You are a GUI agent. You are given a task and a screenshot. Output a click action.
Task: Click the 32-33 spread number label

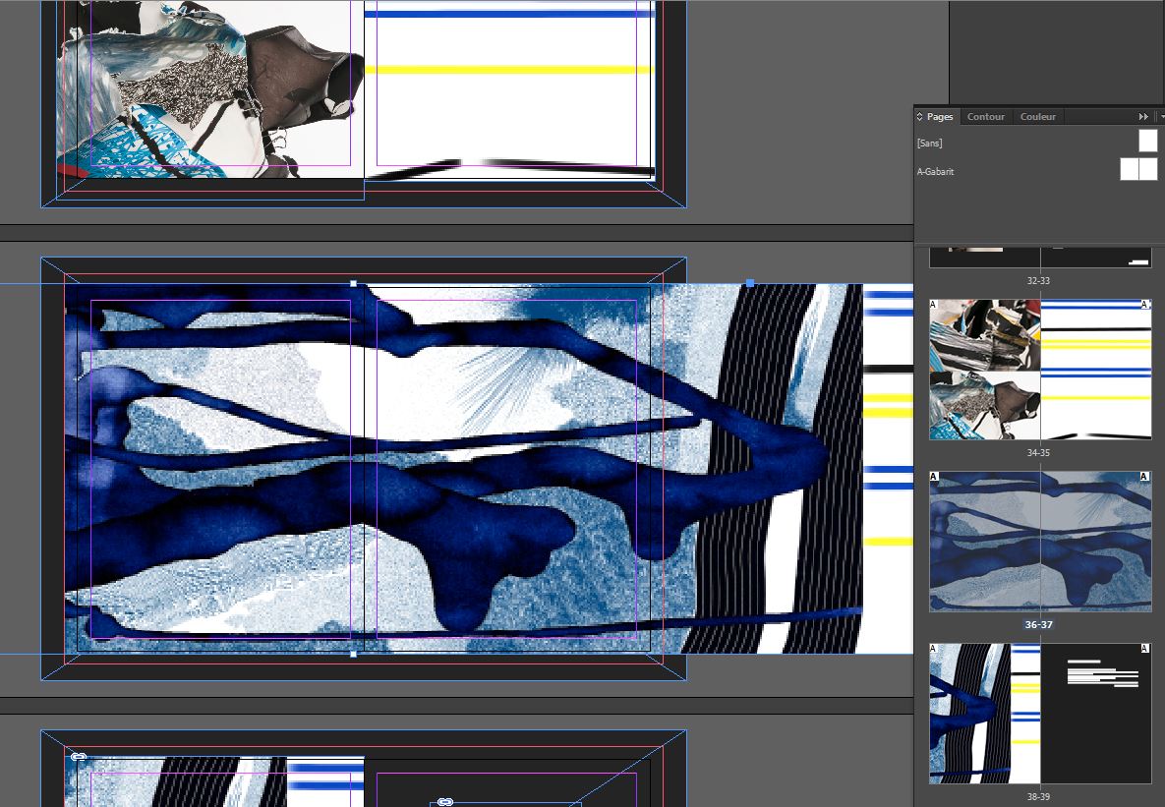1038,281
